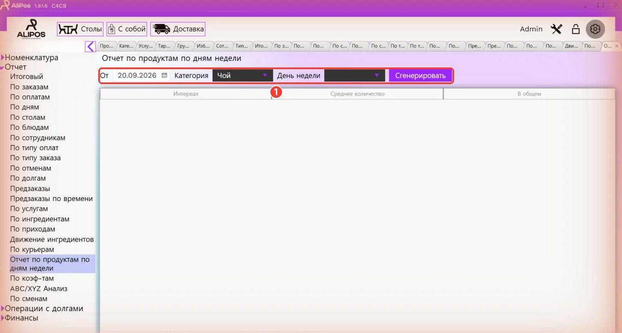
Task: Open the Категория dropdown showing Чой
Action: (243, 76)
